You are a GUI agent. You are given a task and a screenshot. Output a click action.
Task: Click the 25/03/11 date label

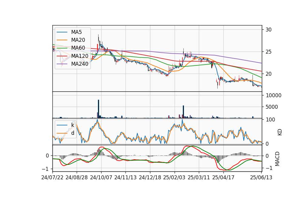tap(199, 177)
